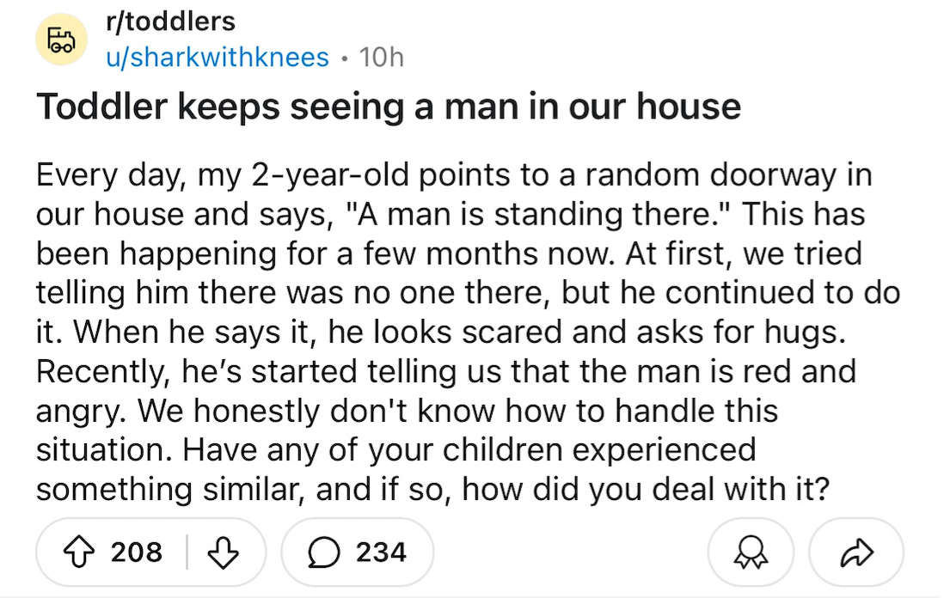
Task: Downvote the post with the down arrow
Action: [x=224, y=552]
